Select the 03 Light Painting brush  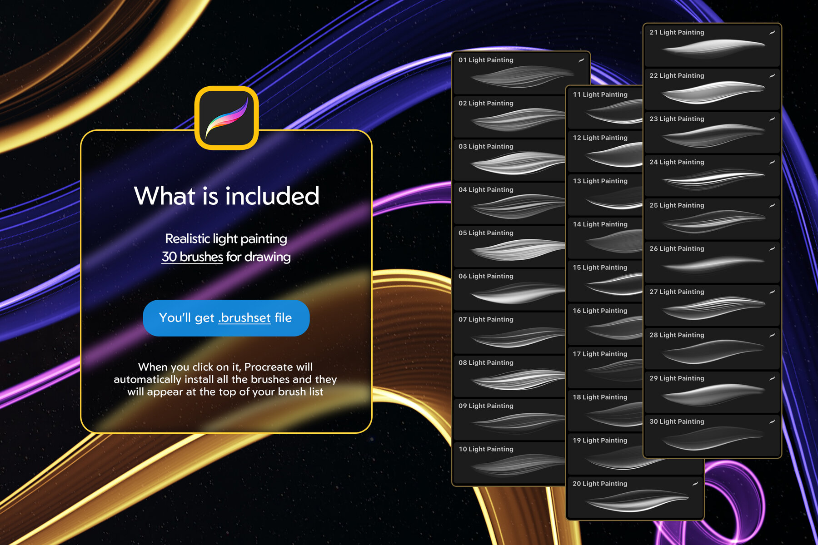click(509, 160)
